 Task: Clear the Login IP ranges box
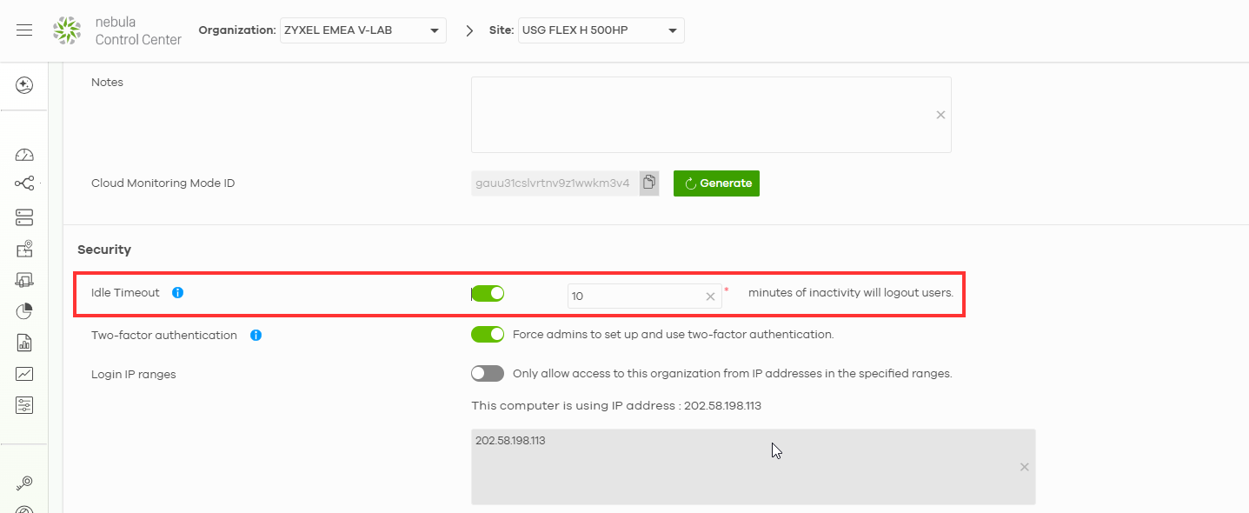click(1024, 467)
